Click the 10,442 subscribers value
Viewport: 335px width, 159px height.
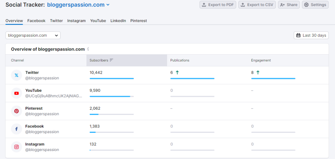pos(96,72)
